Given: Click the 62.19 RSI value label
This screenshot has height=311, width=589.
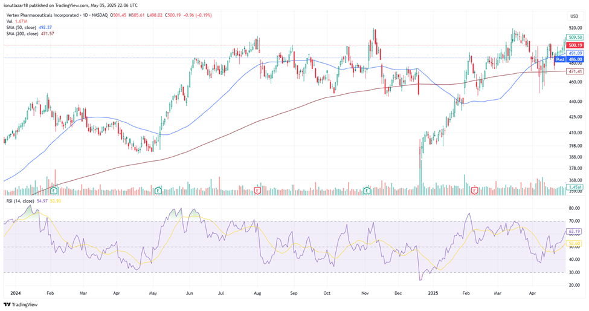Looking at the screenshot, I should (x=575, y=231).
